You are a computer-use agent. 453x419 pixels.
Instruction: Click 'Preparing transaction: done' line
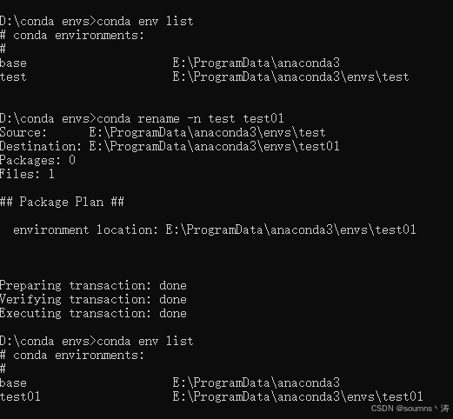[x=93, y=285]
